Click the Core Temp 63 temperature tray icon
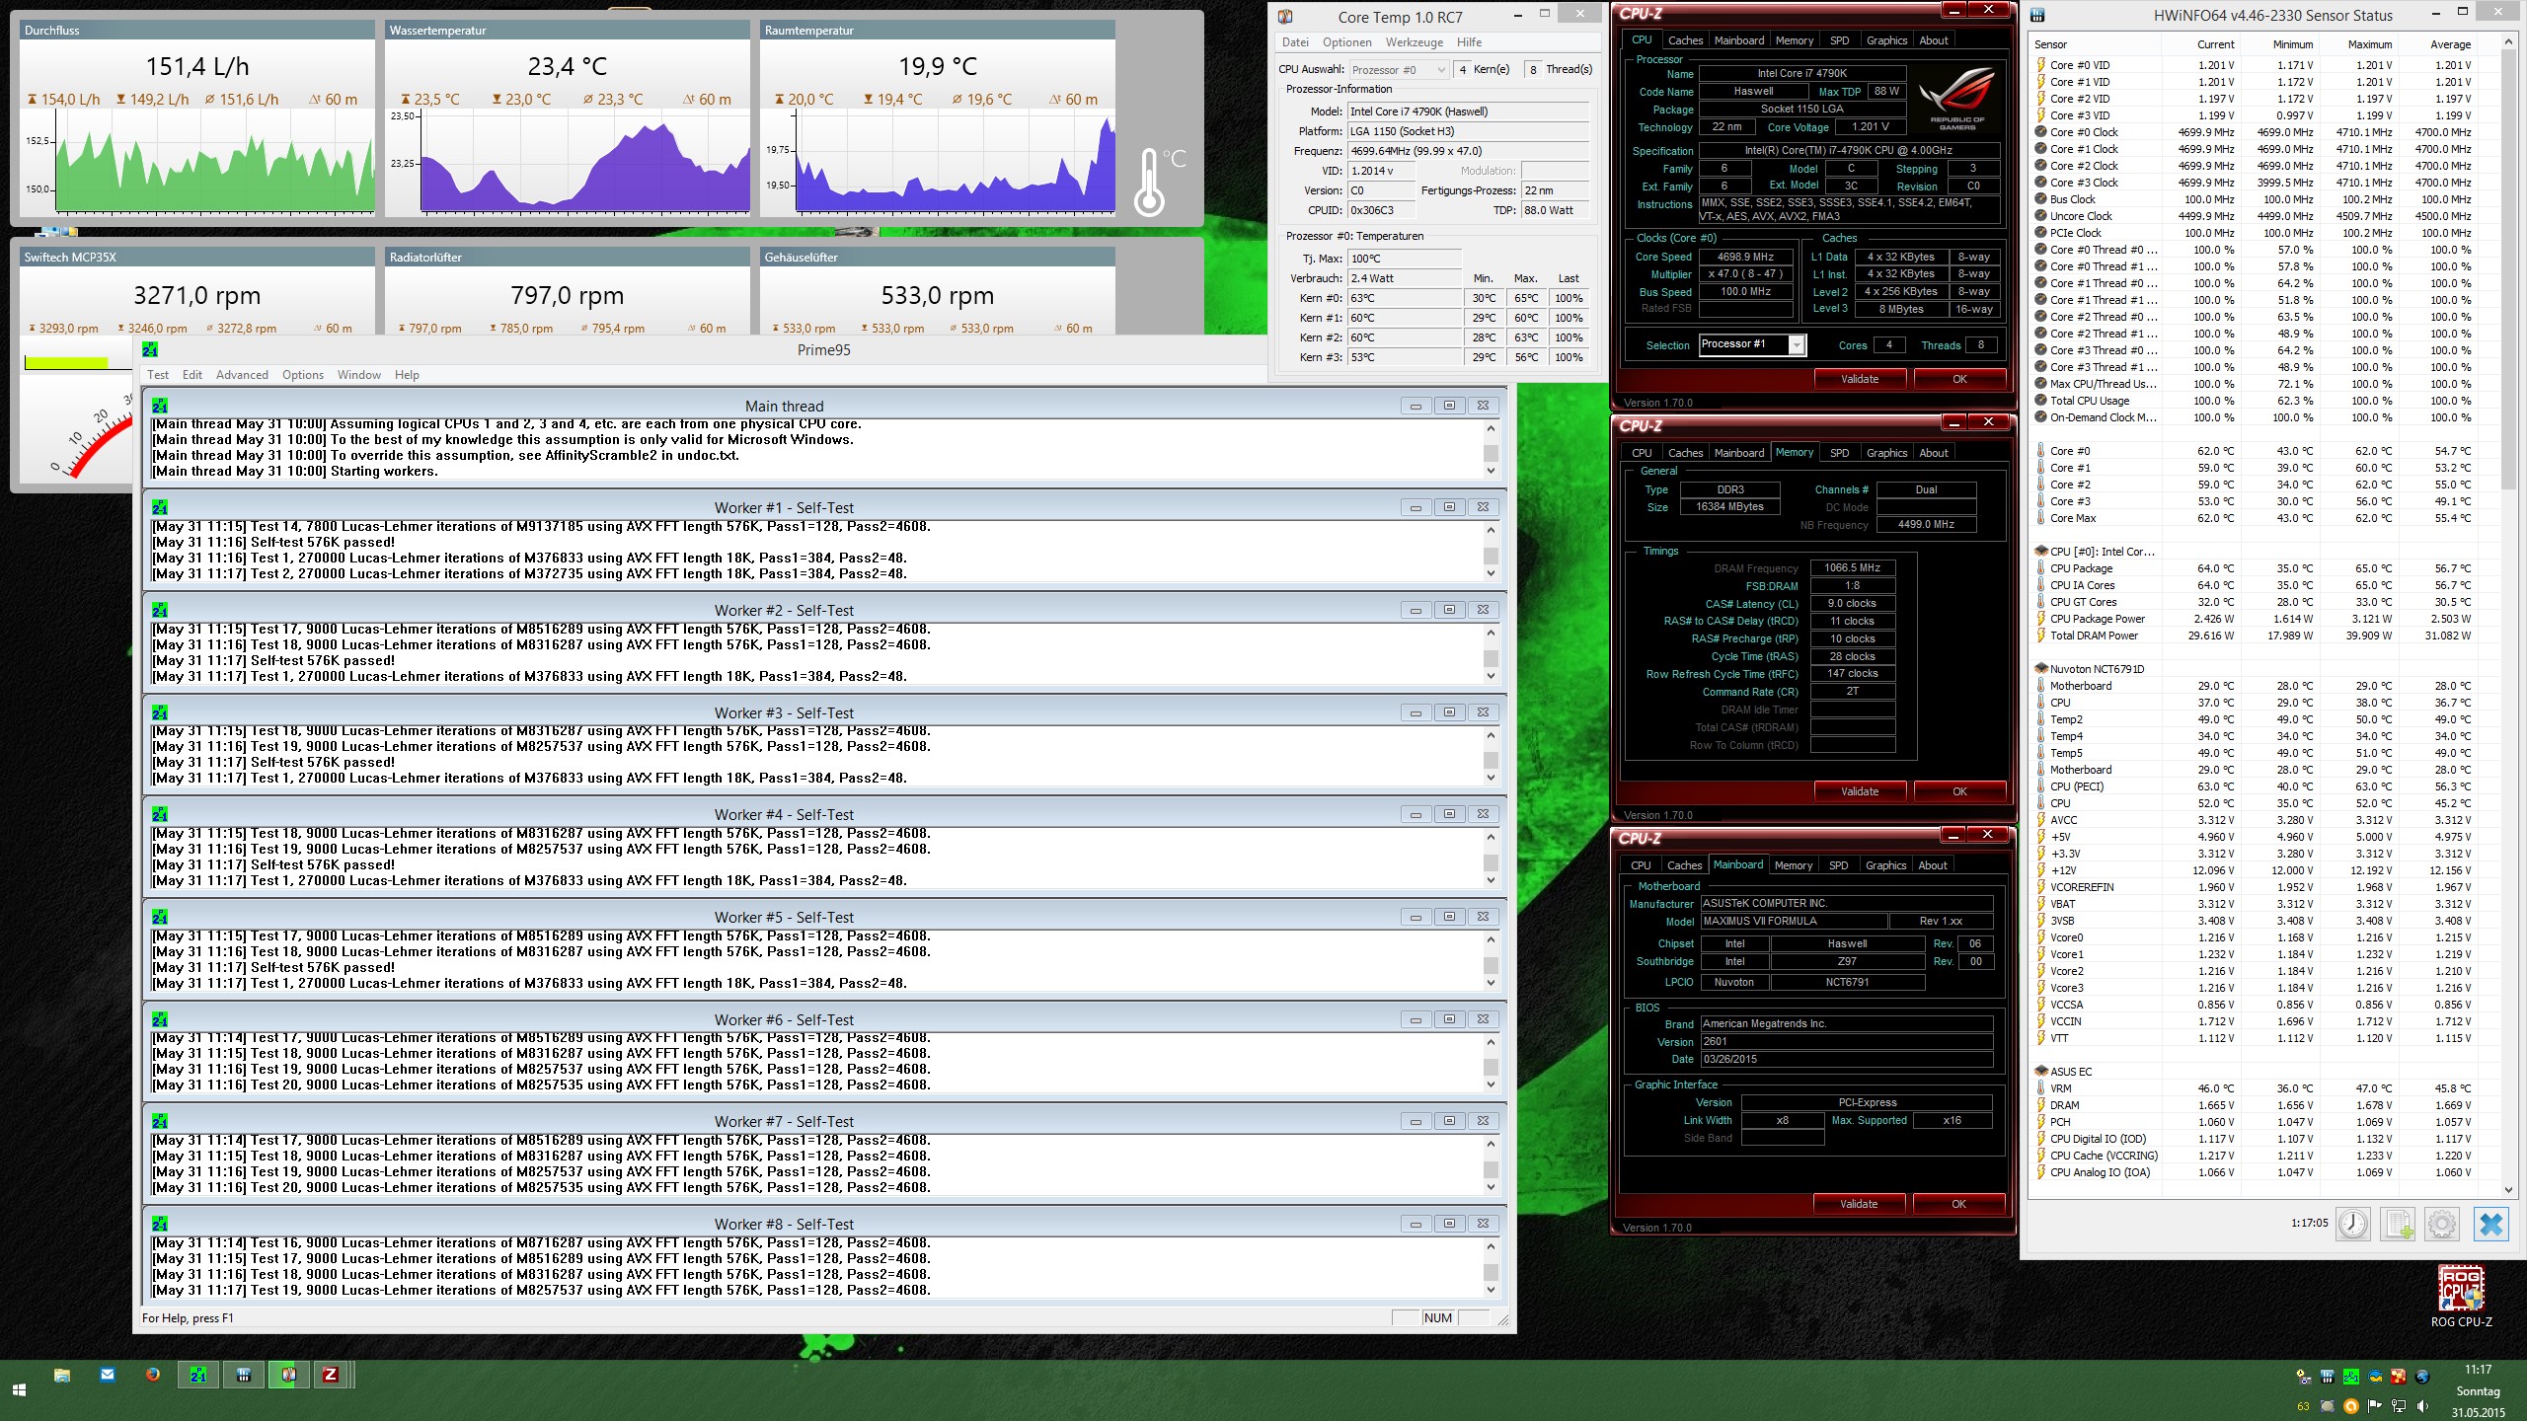 coord(2303,1406)
